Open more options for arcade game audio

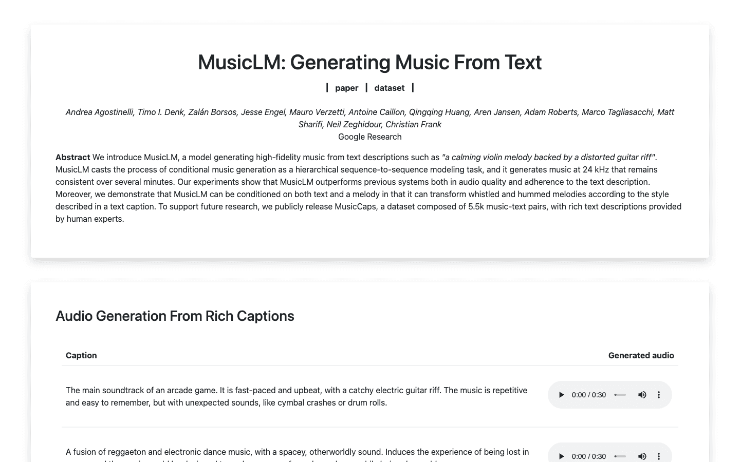(x=659, y=395)
